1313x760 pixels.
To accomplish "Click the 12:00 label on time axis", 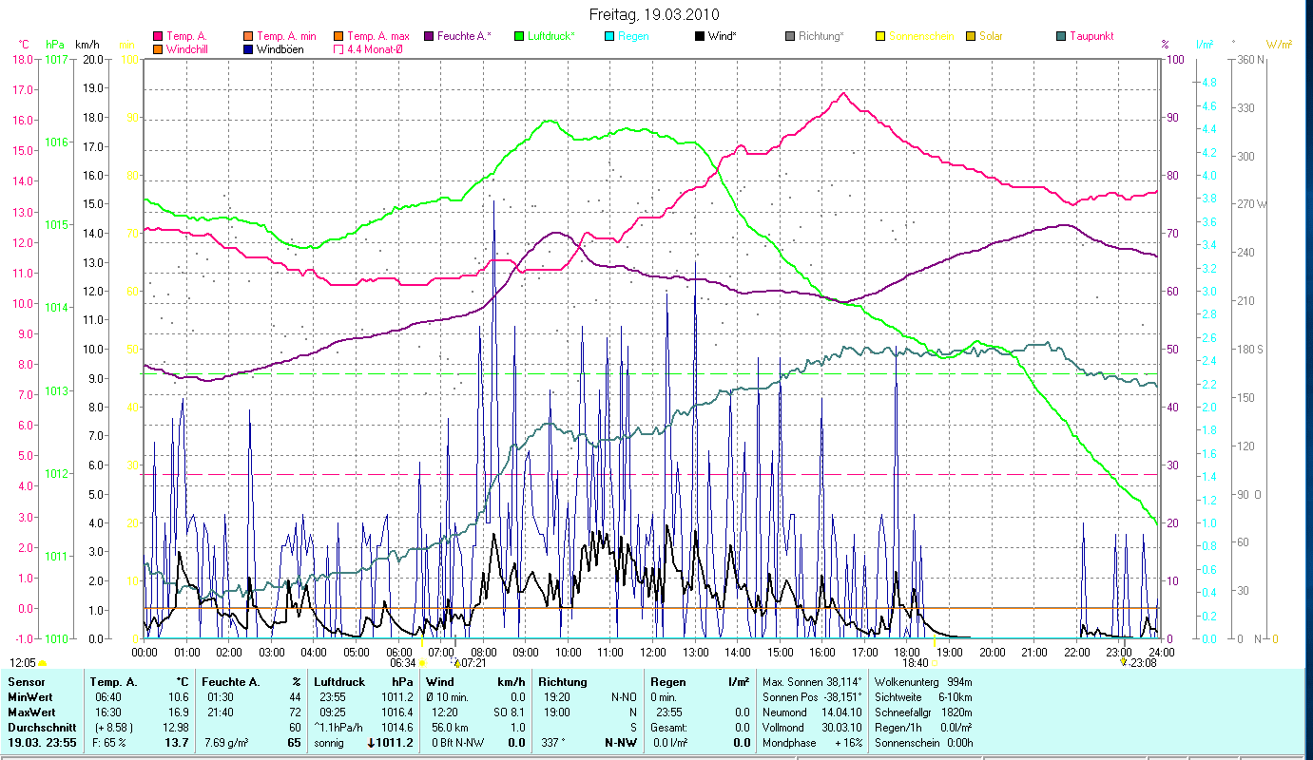I will (x=652, y=653).
